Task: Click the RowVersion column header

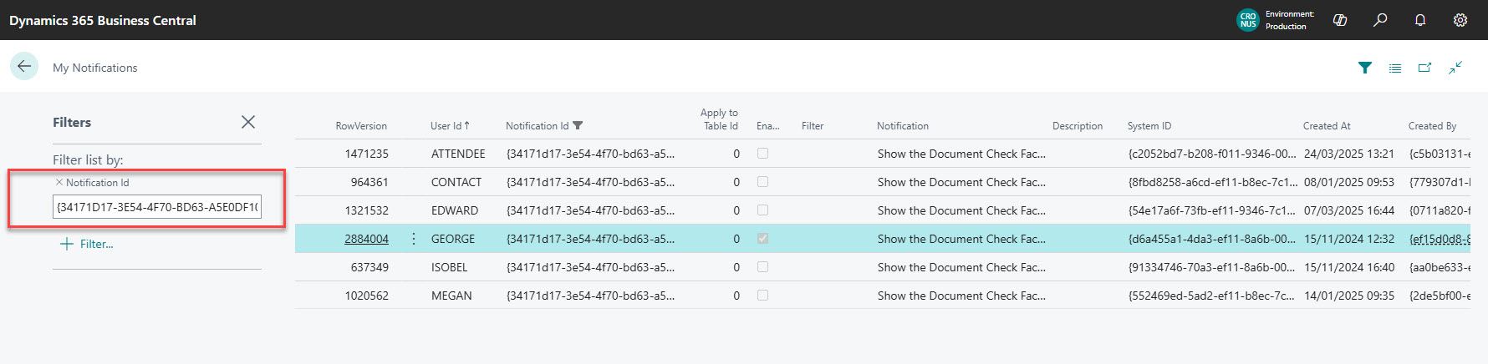Action: (x=361, y=126)
